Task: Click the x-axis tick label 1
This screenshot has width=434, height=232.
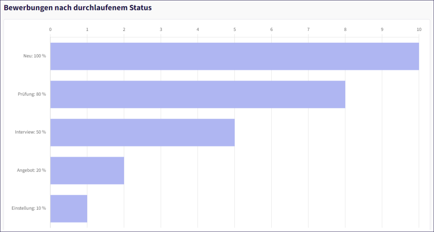Action: pos(87,30)
